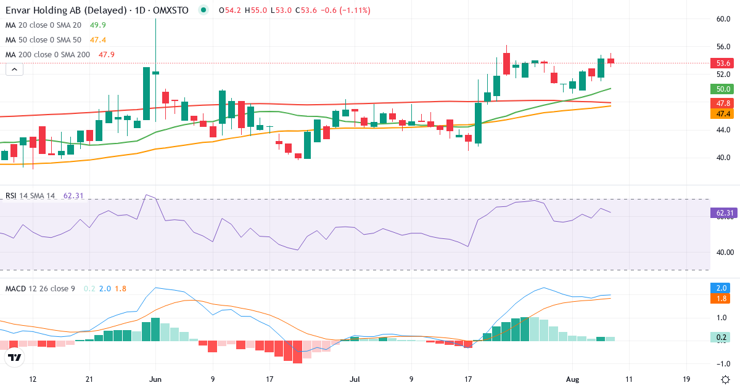Open the chart settings gear icon
This screenshot has width=740, height=388.
click(725, 379)
